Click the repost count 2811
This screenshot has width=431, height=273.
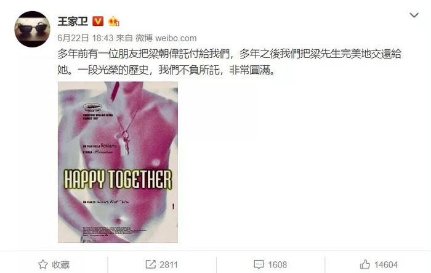(x=169, y=265)
